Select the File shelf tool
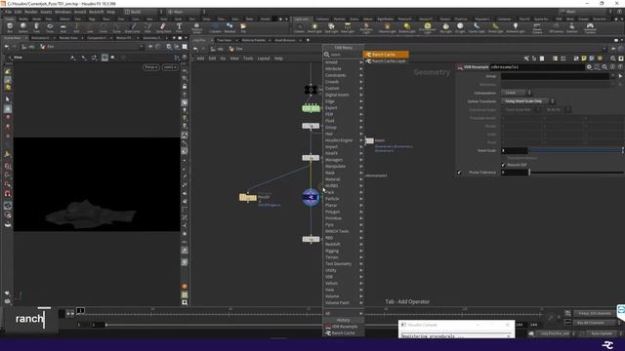The image size is (625, 351). [243, 27]
